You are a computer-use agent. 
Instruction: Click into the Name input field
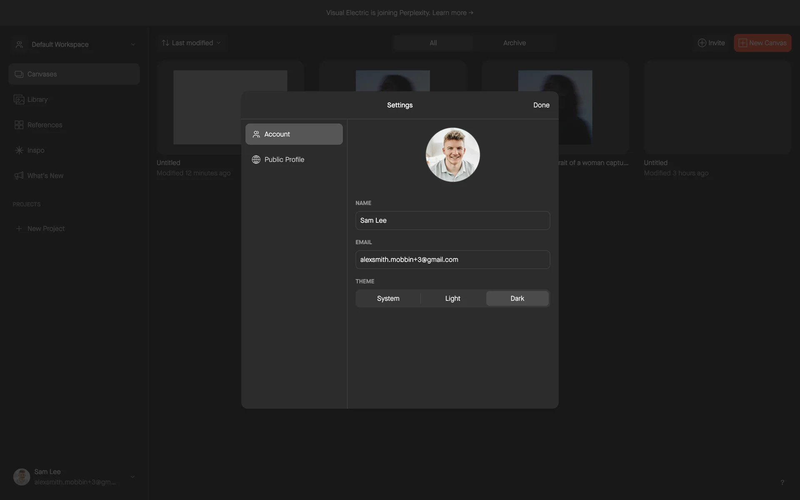coord(452,220)
